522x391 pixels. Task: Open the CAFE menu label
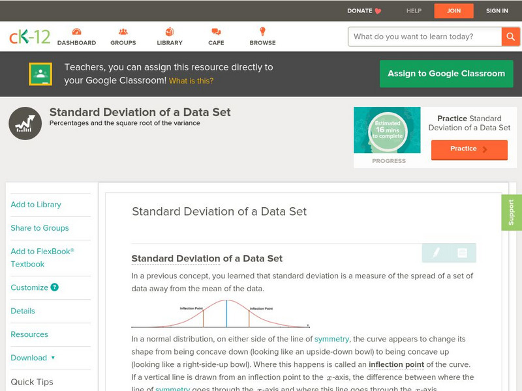point(216,43)
